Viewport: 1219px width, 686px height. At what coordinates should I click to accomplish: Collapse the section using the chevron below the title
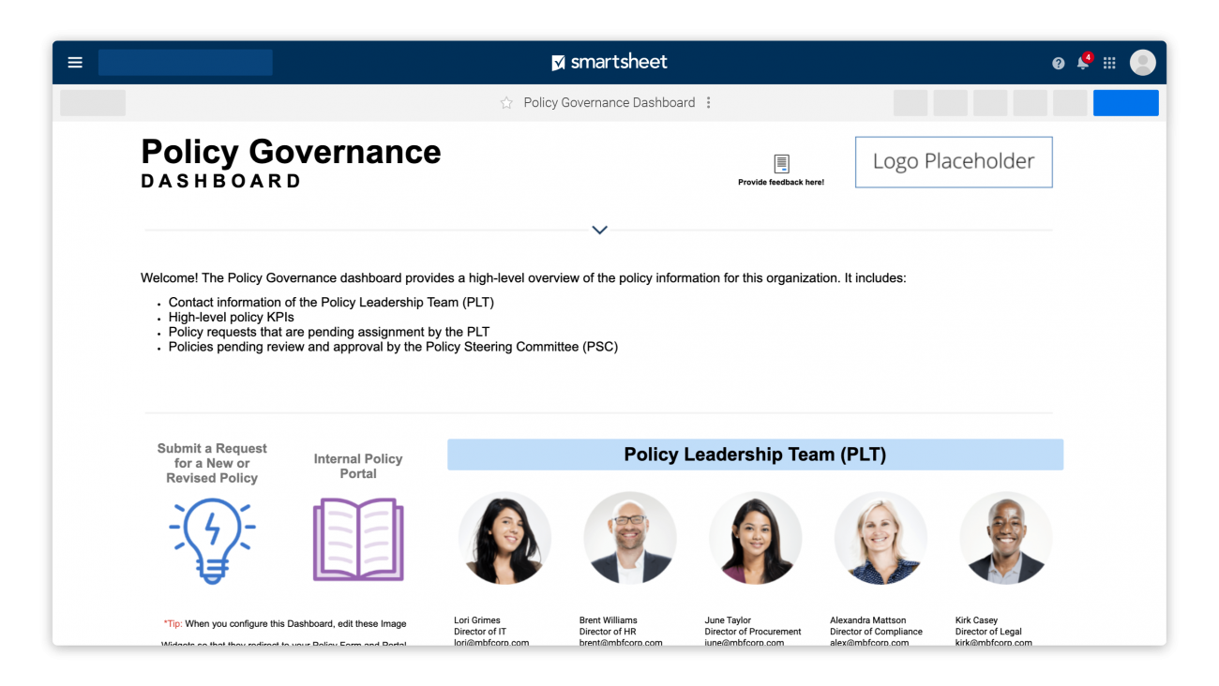[x=599, y=230]
